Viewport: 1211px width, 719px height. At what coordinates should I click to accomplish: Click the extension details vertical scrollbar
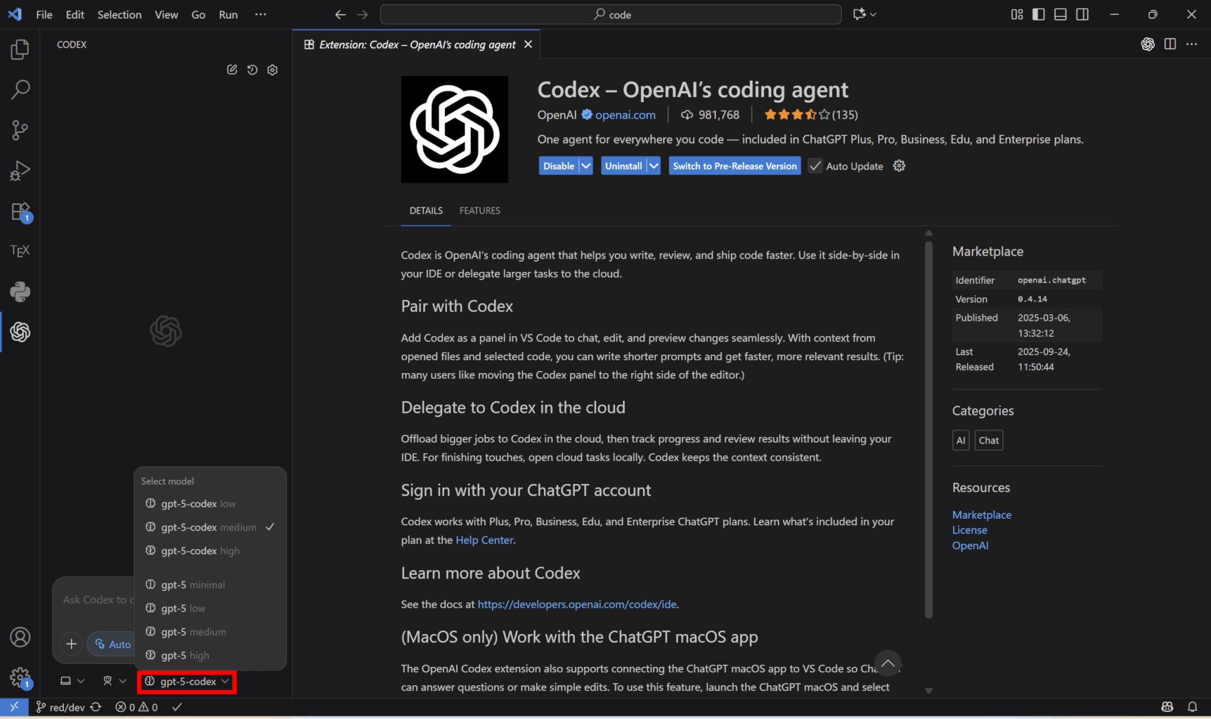point(928,428)
